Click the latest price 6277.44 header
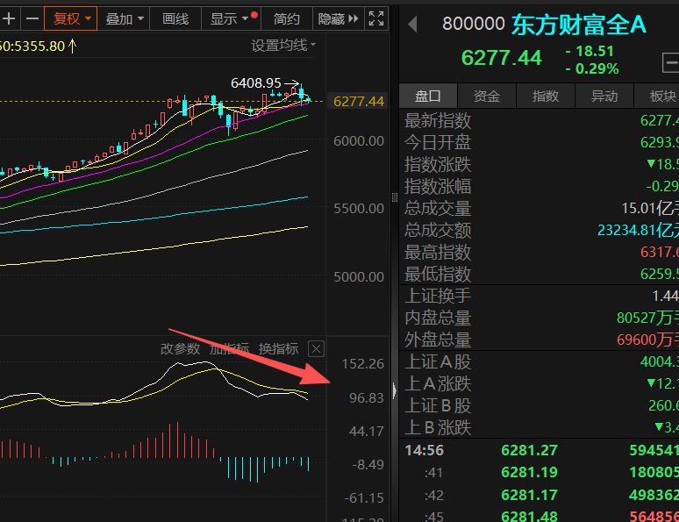 tap(502, 58)
